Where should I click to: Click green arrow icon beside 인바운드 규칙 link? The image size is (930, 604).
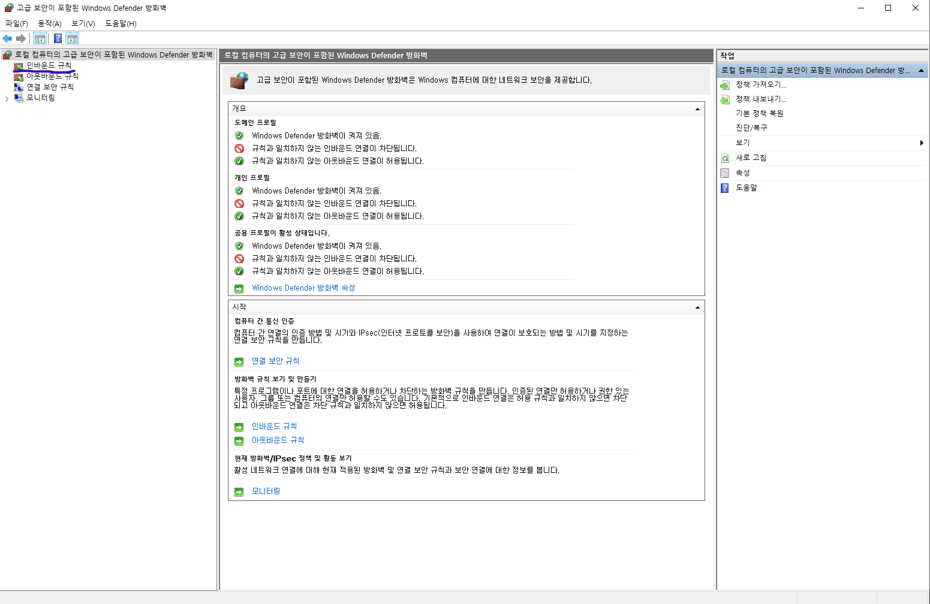(239, 427)
